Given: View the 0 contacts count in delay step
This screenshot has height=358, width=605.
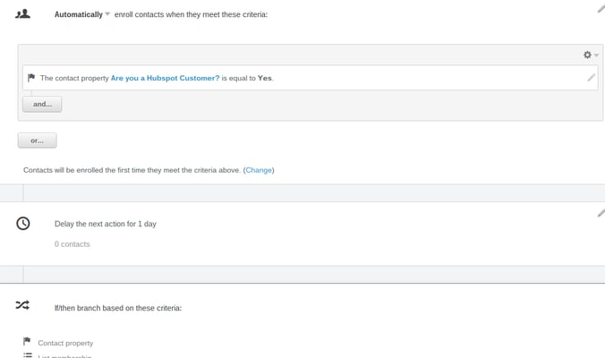Looking at the screenshot, I should [x=72, y=244].
